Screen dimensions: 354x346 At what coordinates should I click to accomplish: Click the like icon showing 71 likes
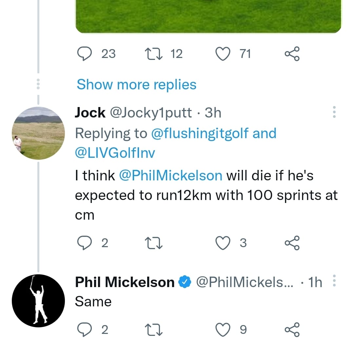pos(223,54)
